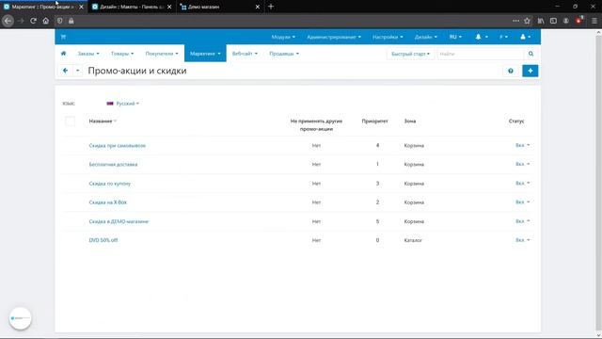The height and width of the screenshot is (339, 602).
Task: Open the Покупатели menu
Action: 162,54
